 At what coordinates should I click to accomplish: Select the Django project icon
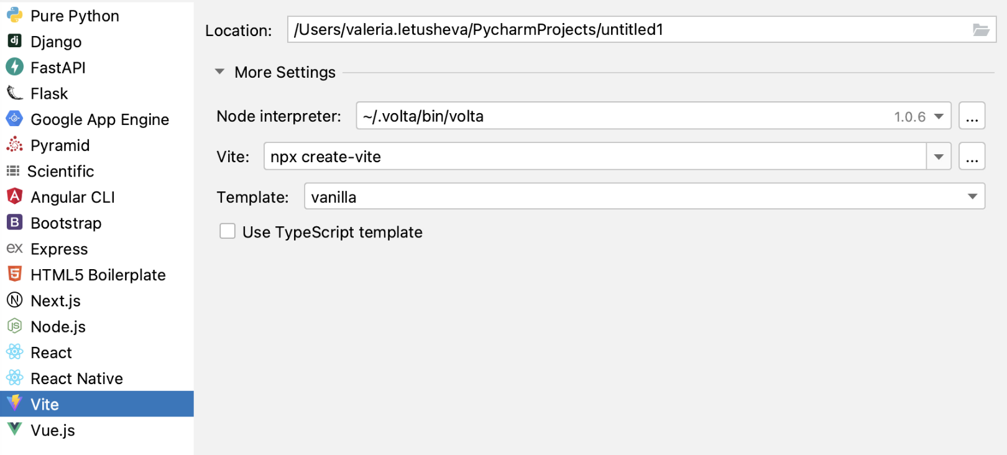[14, 41]
